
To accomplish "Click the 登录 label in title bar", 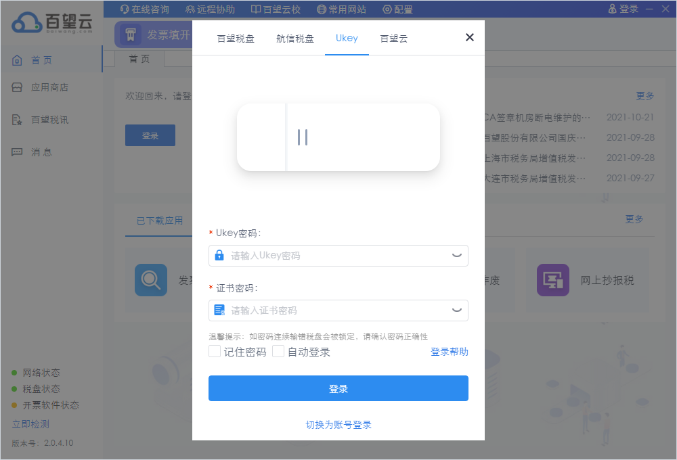I will [629, 9].
